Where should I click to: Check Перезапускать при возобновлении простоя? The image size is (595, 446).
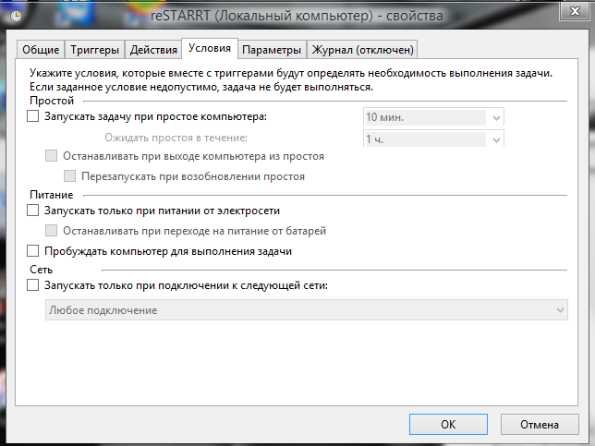(70, 175)
